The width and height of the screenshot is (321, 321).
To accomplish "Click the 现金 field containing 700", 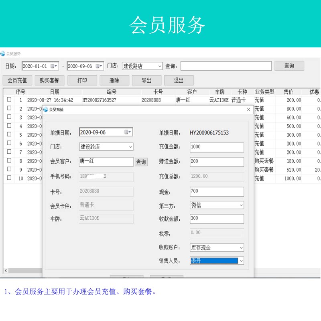I will coord(217,192).
